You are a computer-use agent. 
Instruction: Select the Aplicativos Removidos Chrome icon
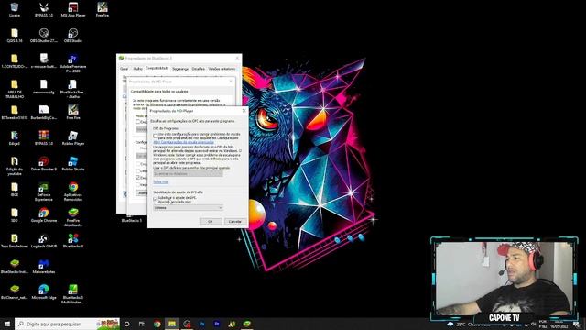point(73,192)
